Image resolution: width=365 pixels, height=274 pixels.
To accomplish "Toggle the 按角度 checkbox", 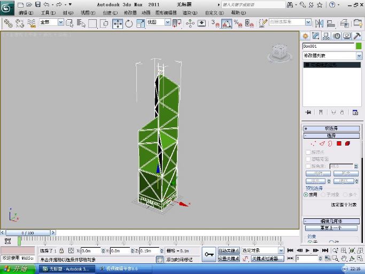I will [x=308, y=166].
